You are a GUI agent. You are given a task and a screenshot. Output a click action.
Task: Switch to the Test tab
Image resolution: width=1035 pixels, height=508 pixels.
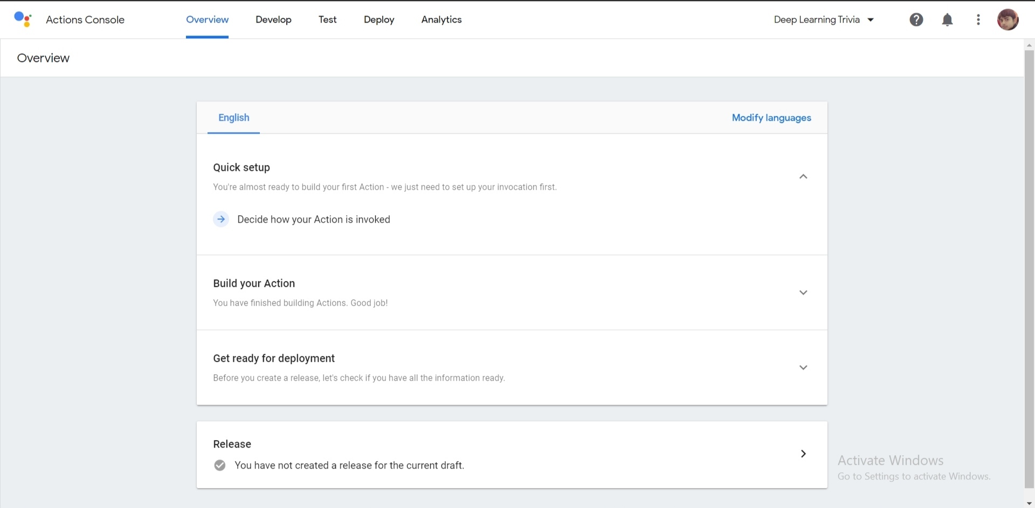(327, 20)
